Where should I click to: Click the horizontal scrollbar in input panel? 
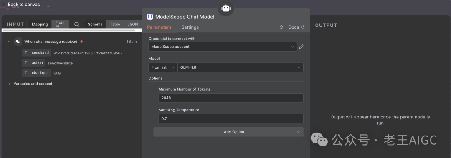pos(68,30)
